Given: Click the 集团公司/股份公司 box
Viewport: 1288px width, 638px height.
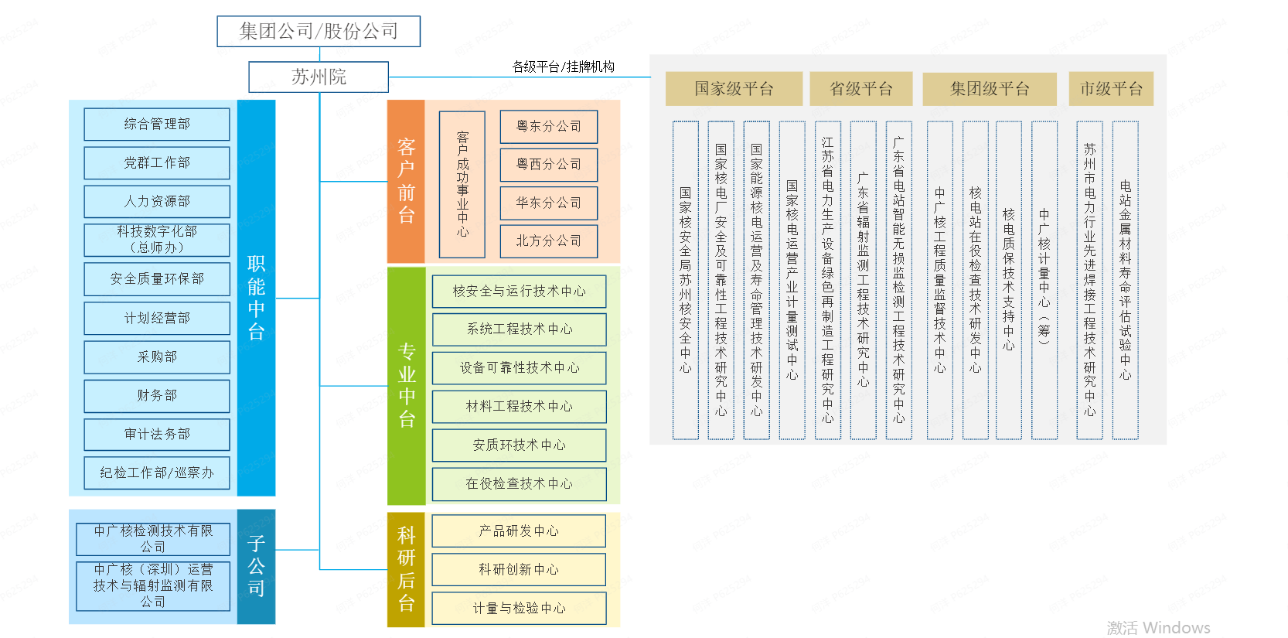Looking at the screenshot, I should point(319,32).
